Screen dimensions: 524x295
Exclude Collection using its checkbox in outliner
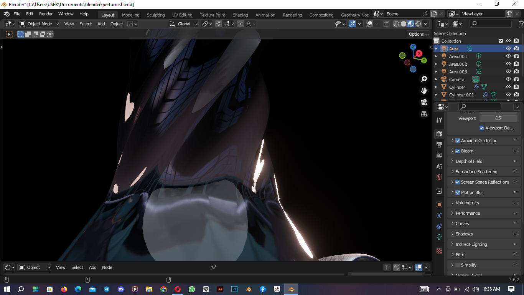point(501,41)
